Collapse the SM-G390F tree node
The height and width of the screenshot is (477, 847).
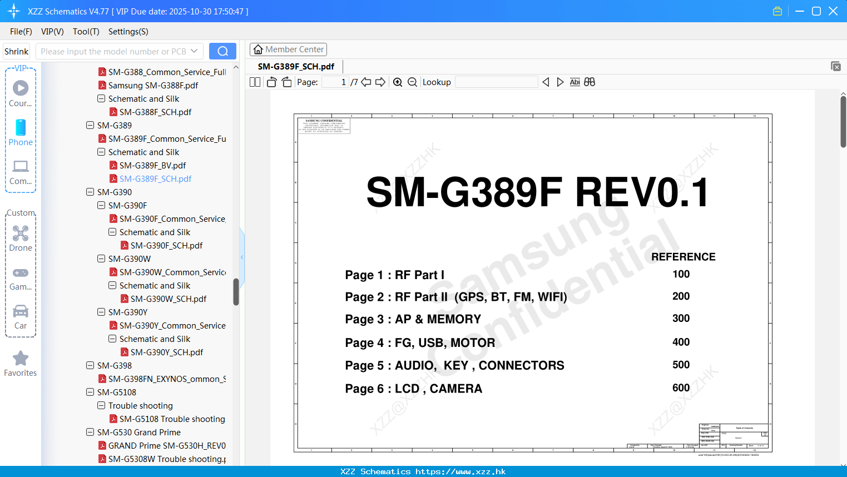101,205
